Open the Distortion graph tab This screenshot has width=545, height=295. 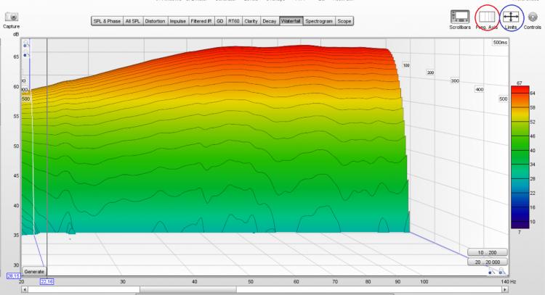155,22
